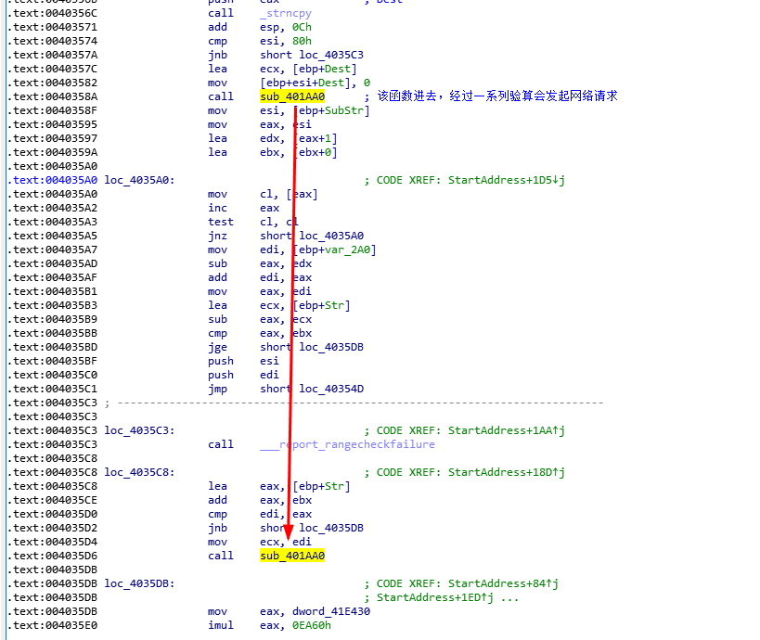Click the loc_4035C3 label definition
This screenshot has height=640, width=760.
click(x=139, y=430)
